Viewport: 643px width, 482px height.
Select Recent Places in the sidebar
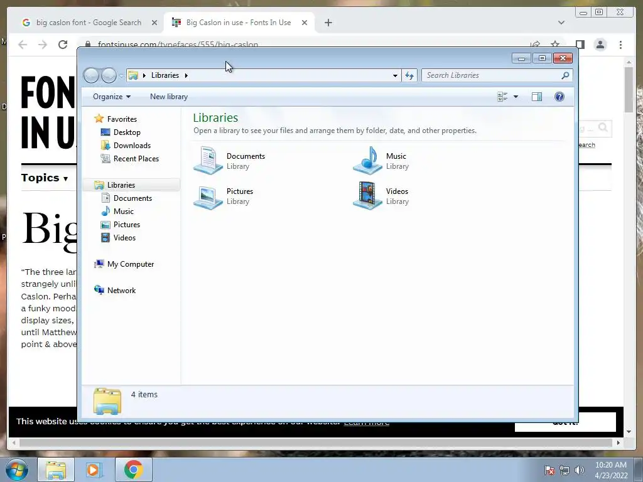(x=136, y=159)
